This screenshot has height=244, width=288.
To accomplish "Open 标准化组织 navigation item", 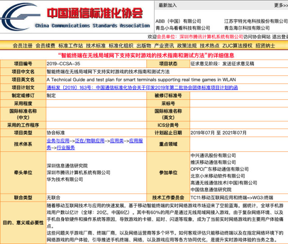I will click(121, 46).
